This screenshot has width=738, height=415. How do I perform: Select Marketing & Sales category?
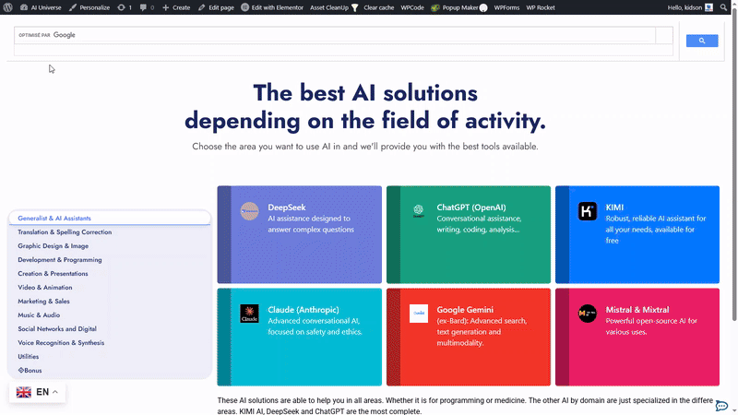[x=43, y=302]
